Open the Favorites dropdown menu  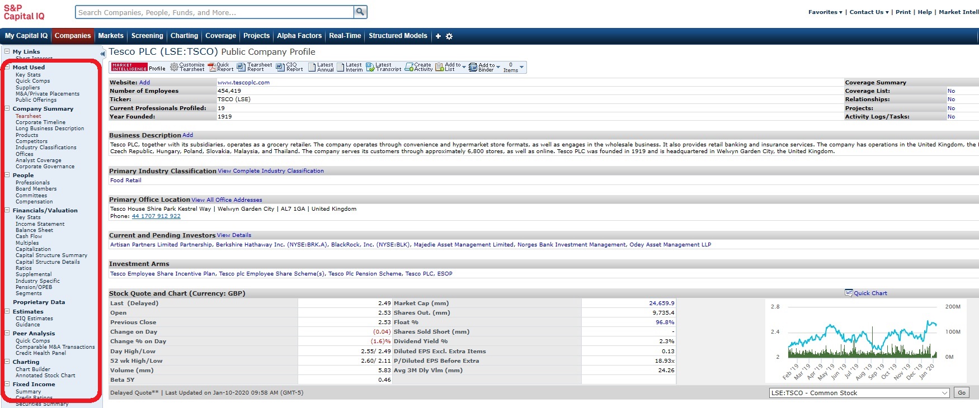click(x=825, y=12)
